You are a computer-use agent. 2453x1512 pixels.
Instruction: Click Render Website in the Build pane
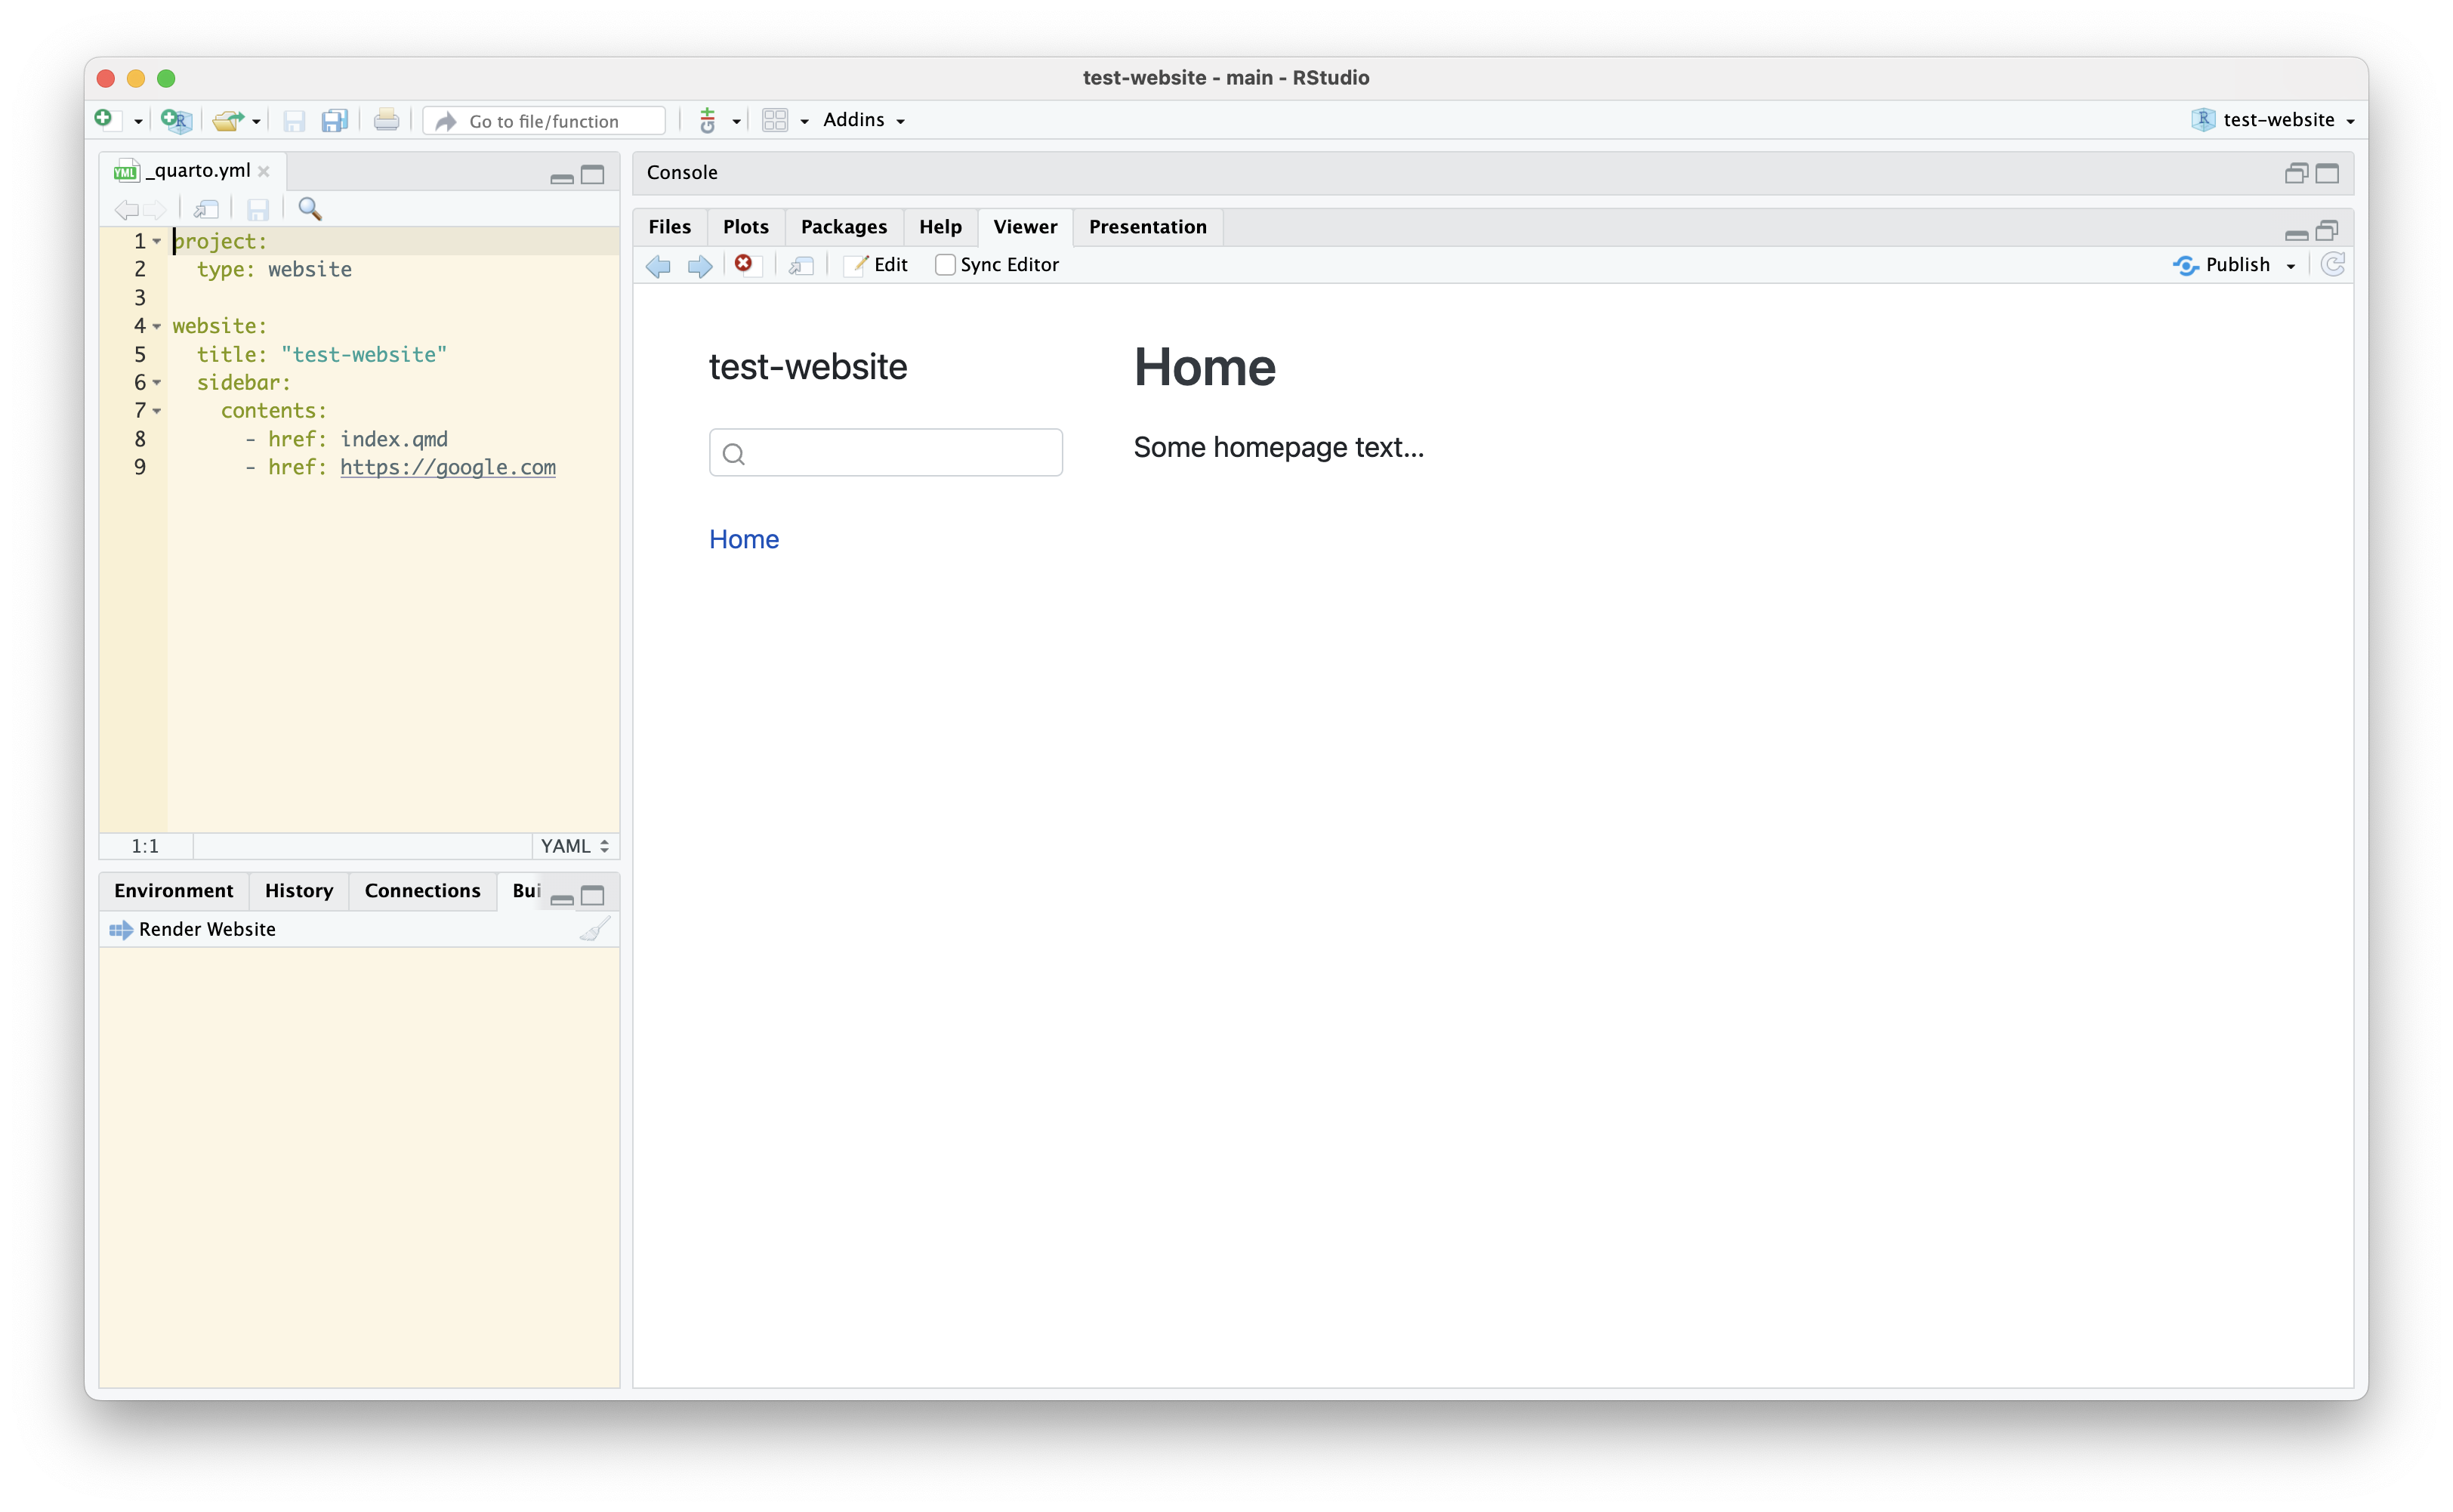(x=192, y=929)
